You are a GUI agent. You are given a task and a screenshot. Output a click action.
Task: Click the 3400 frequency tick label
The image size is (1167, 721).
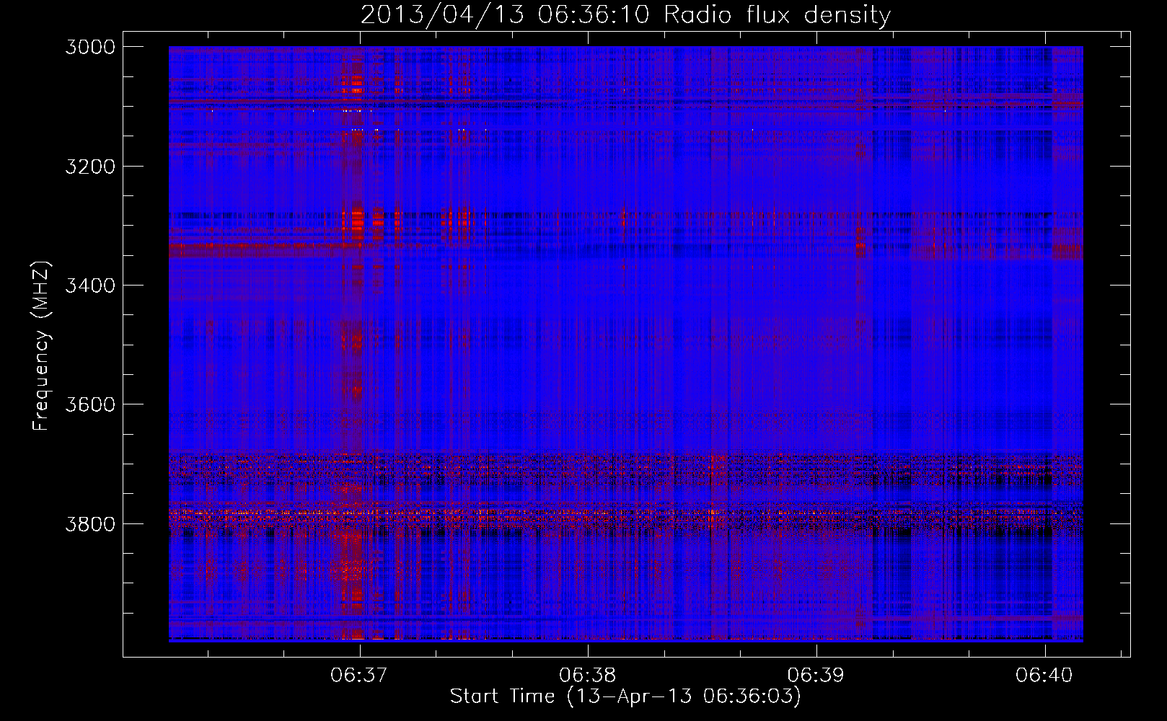[x=90, y=286]
